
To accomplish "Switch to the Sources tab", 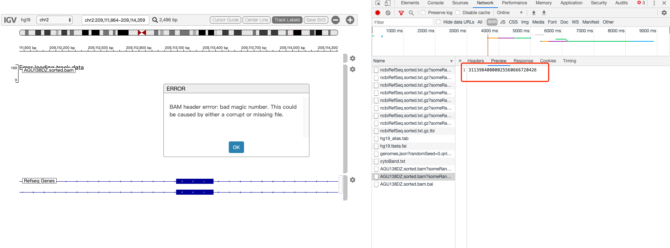I will 460,3.
